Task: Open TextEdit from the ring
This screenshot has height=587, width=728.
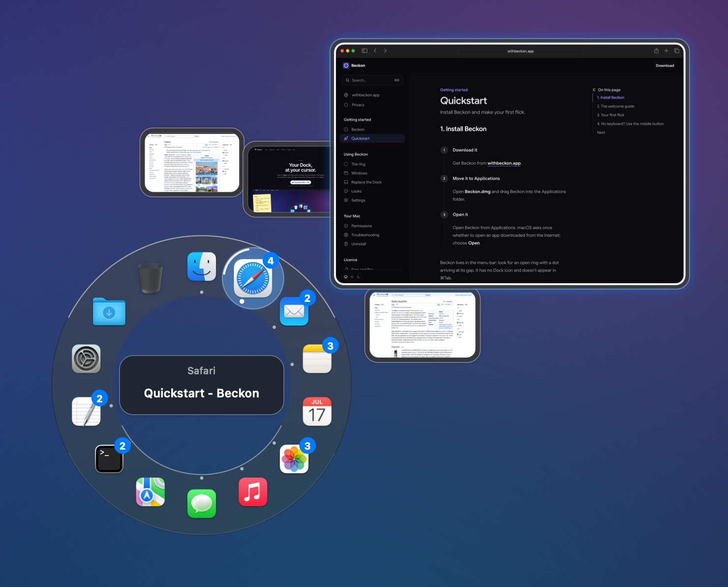Action: click(x=86, y=411)
